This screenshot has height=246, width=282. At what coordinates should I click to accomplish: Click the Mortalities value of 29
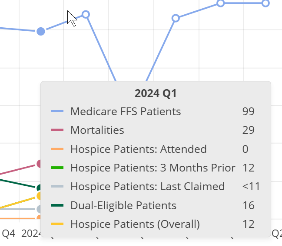(x=248, y=130)
